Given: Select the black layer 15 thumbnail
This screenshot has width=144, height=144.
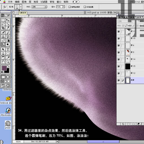Looking at the screenshot, I should [128, 66].
